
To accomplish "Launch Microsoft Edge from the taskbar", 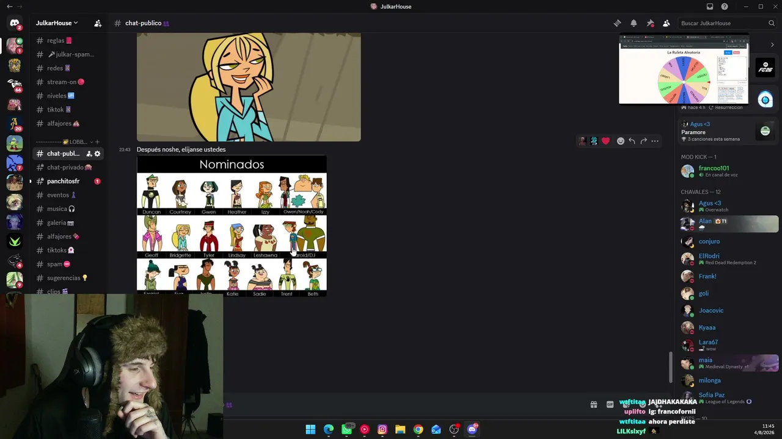I will (x=329, y=429).
